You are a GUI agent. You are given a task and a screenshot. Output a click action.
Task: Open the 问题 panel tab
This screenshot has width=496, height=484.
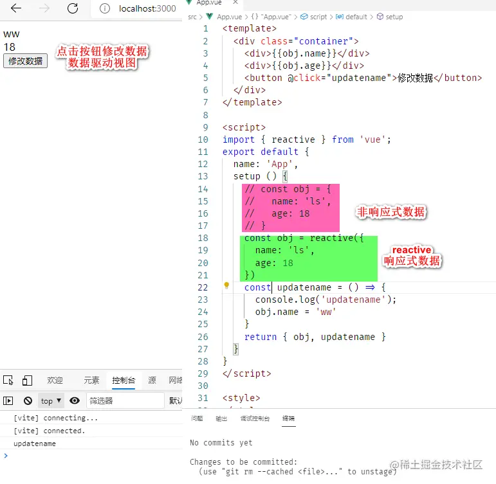pyautogui.click(x=197, y=418)
